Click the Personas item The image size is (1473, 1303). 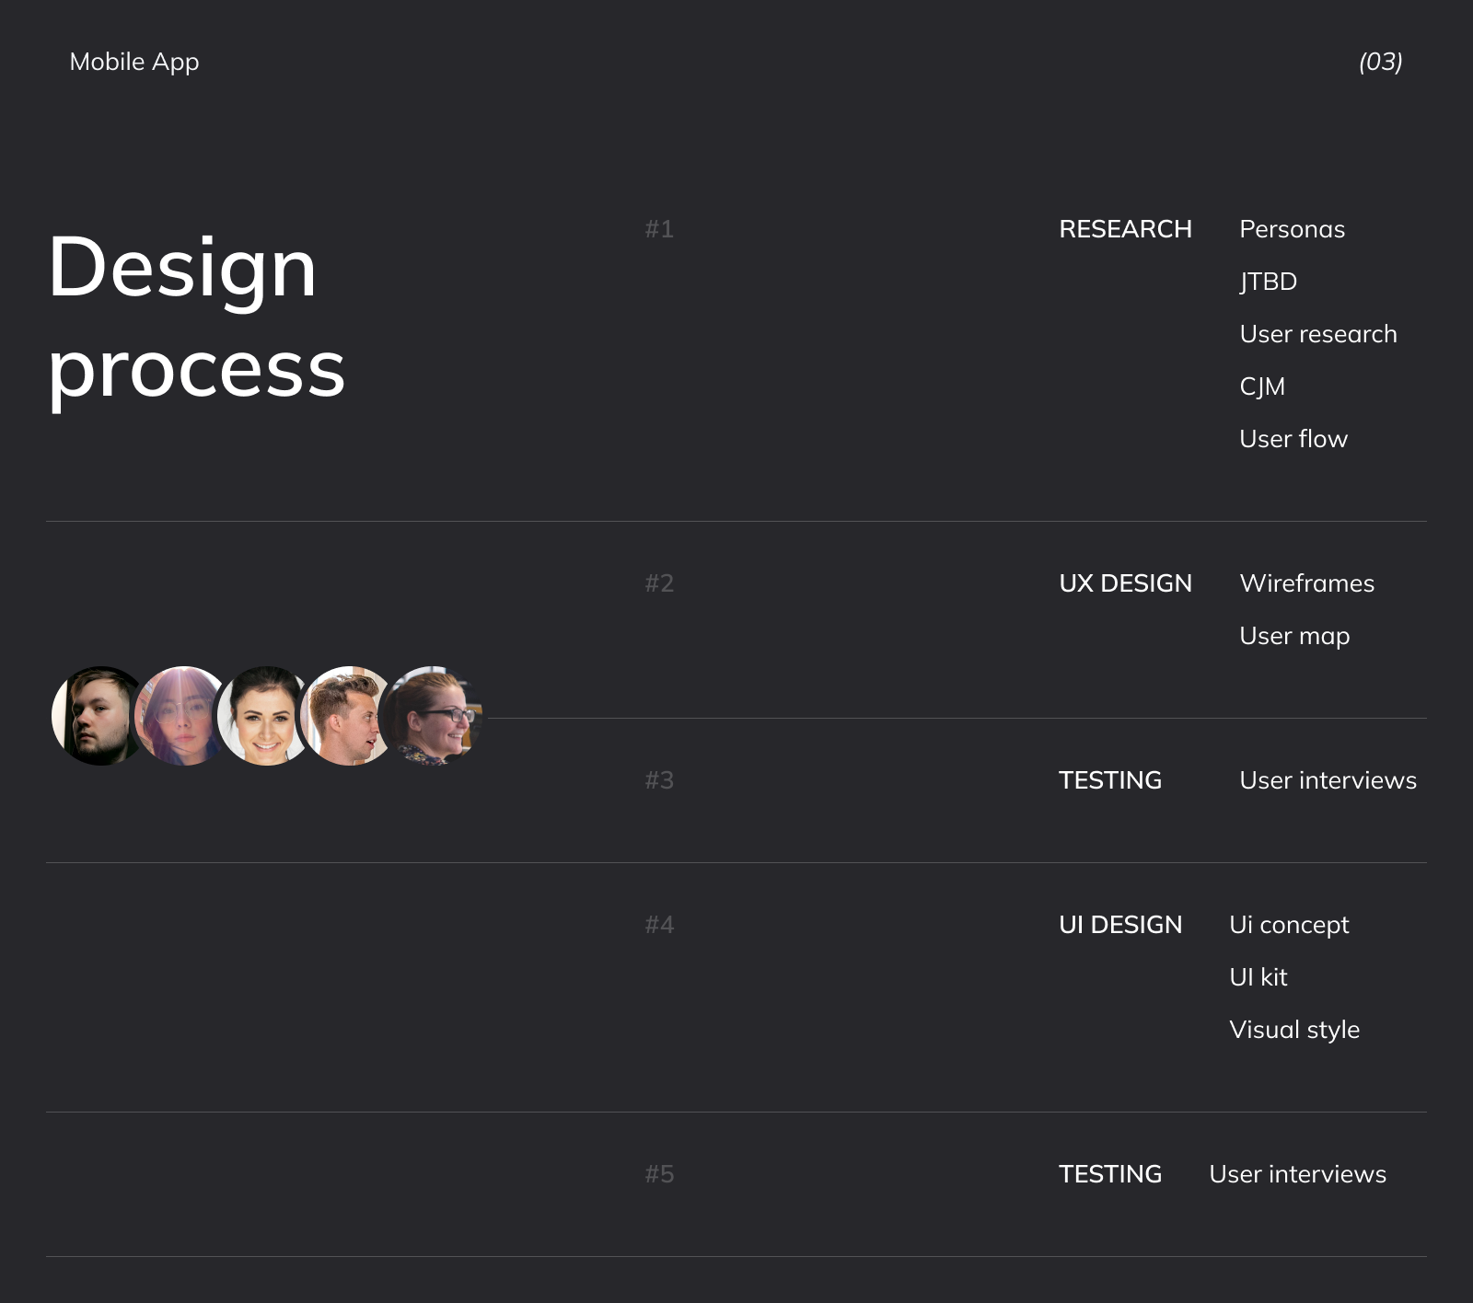[1292, 229]
